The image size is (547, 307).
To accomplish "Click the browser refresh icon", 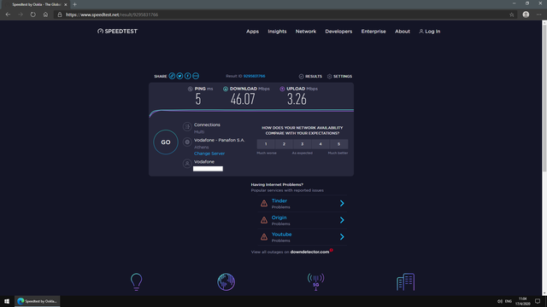I will 32,14.
